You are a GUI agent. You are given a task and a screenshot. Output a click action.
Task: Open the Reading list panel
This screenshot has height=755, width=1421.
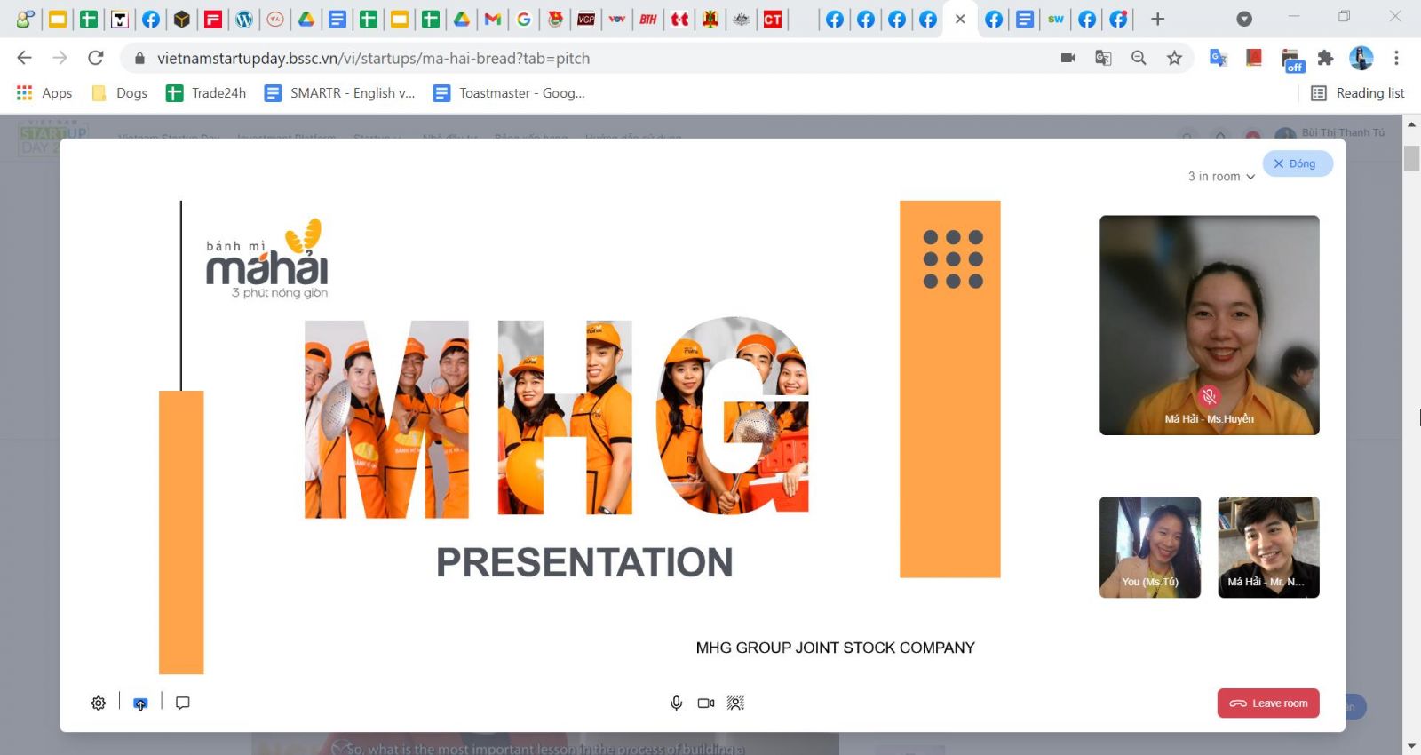tap(1358, 93)
